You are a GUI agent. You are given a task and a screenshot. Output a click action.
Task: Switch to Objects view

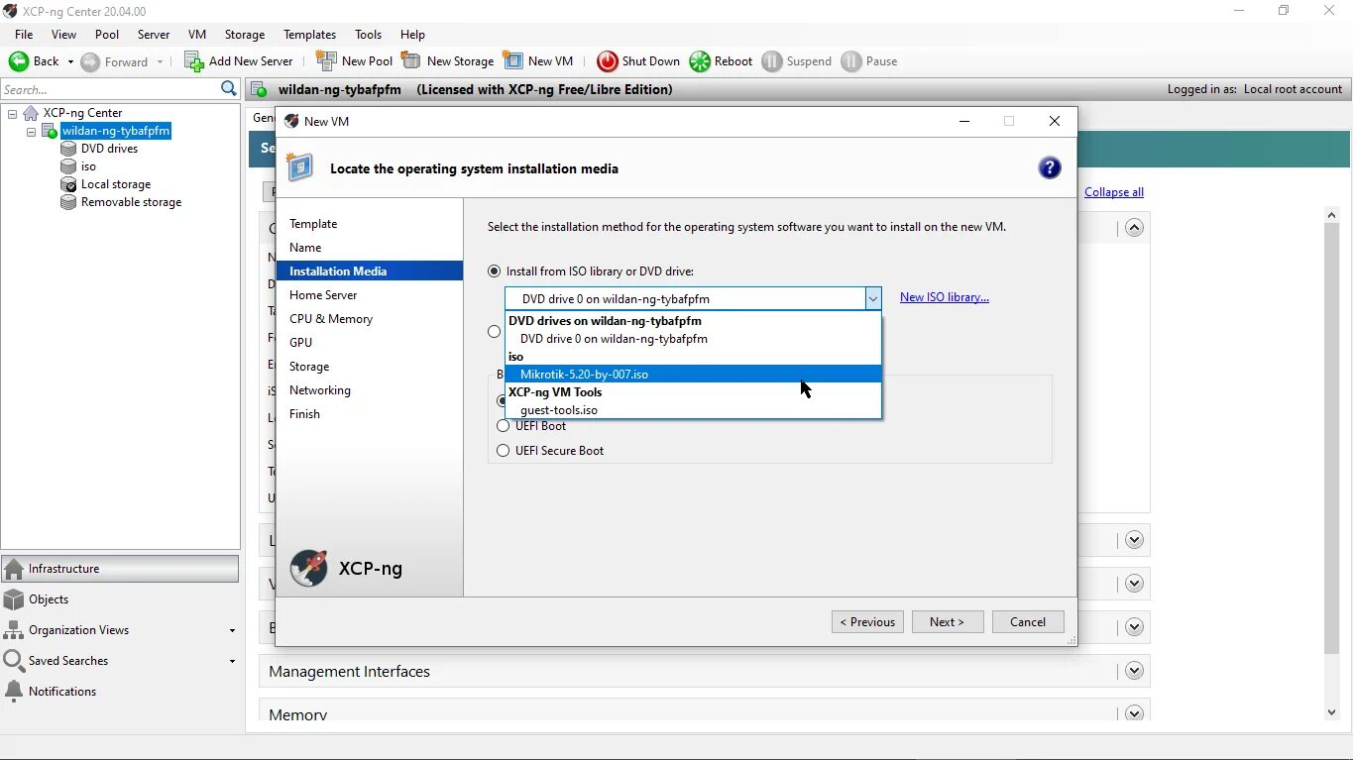120,599
